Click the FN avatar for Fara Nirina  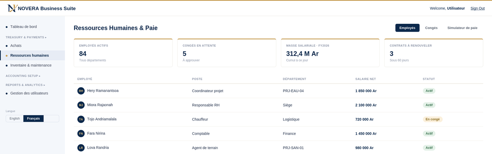pos(81,134)
